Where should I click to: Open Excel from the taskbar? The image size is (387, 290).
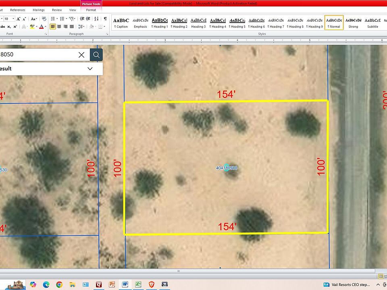pos(138,284)
